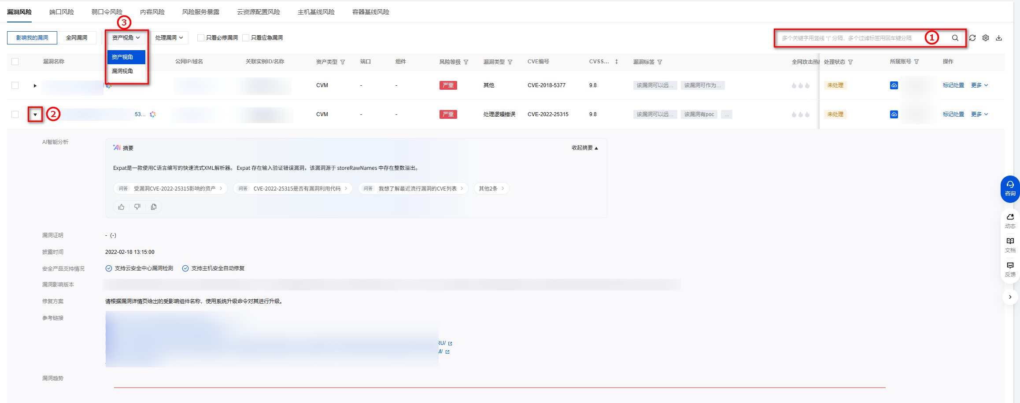Filter by 漏洞类型 column
The height and width of the screenshot is (403, 1020).
click(510, 62)
